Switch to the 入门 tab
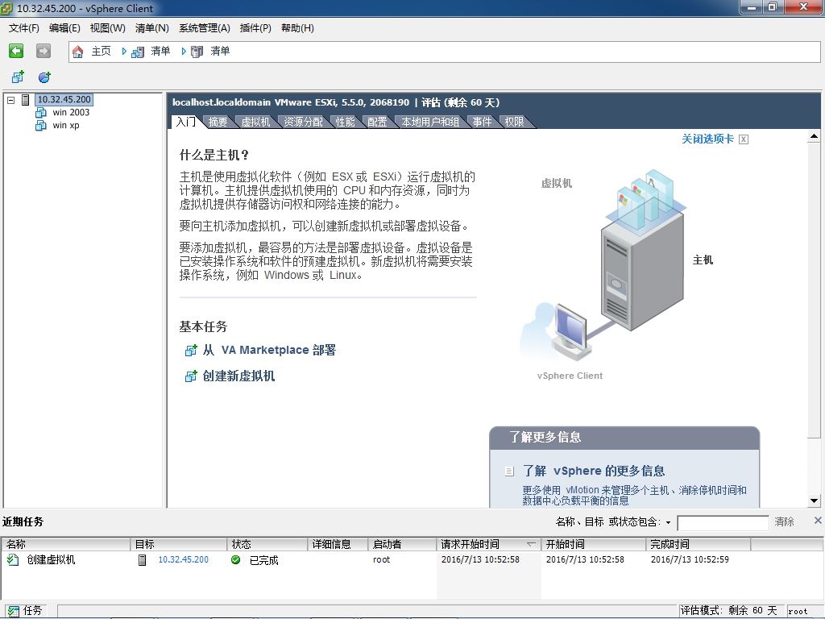 coord(186,122)
